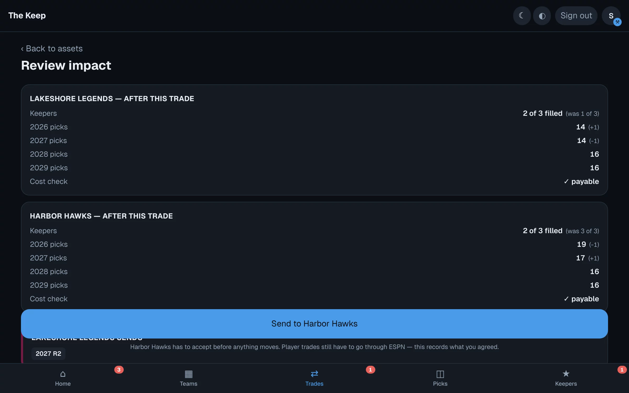Click Harbor Hawks Cost check payable status
629x393 pixels.
pyautogui.click(x=581, y=299)
